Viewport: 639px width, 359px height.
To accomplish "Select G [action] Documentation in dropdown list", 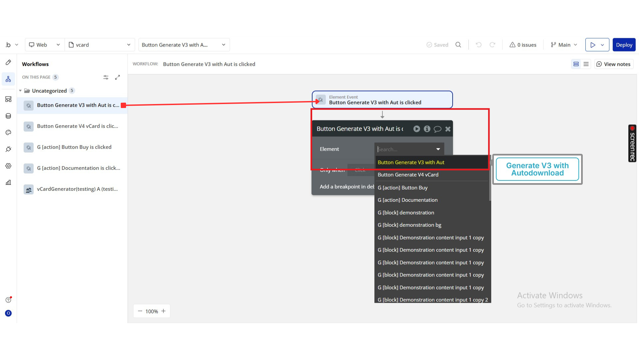I will (x=408, y=200).
